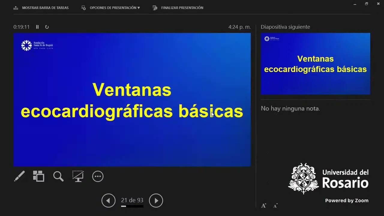This screenshot has width=384, height=216.
Task: Click the elapsed time 0:19:11
Action: tap(22, 27)
